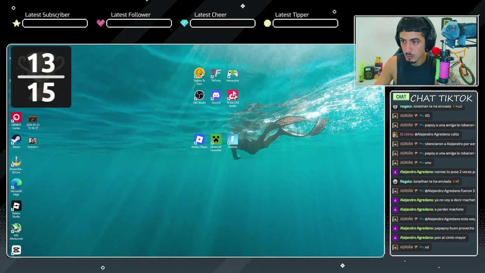Click ADRIÁN's message ending "fueron 5"
This screenshot has width=485, height=273.
click(x=437, y=191)
